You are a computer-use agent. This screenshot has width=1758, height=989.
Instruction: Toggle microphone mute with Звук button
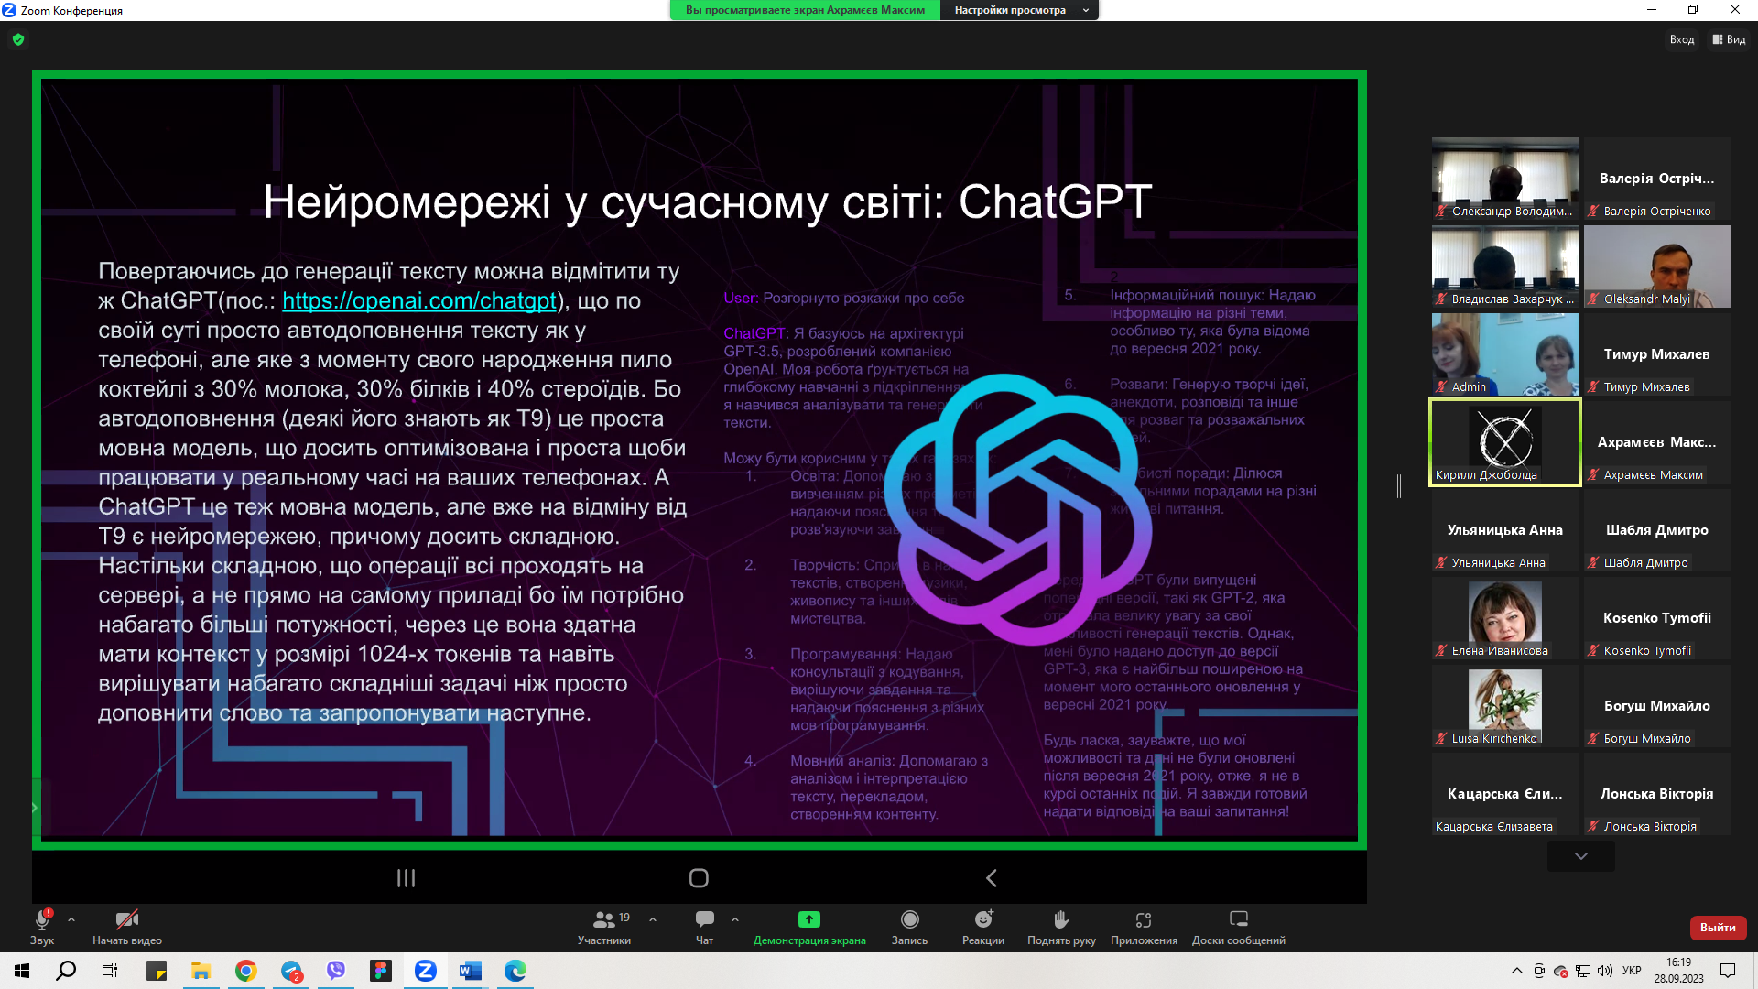tap(42, 919)
